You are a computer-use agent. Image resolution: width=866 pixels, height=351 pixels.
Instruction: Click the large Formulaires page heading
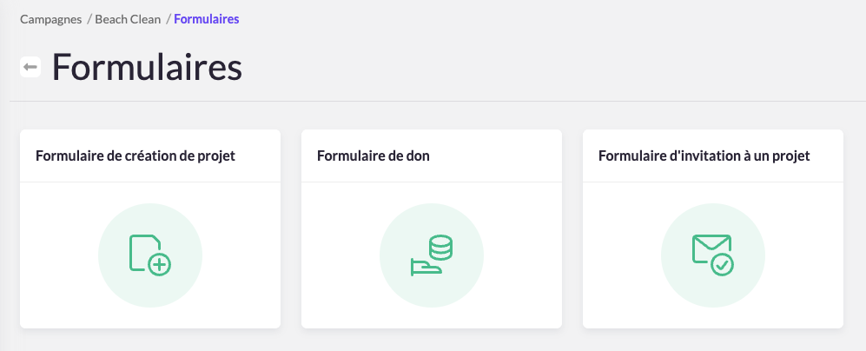tap(147, 68)
